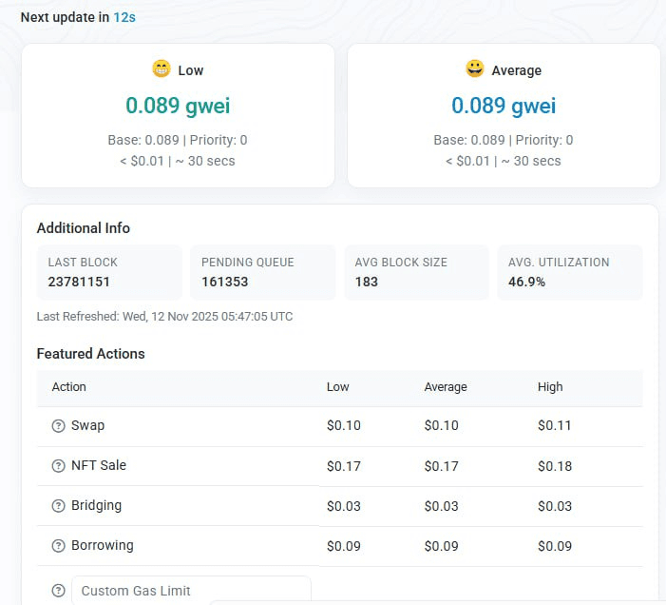Click the Low column header in Featured Actions
Screen dimensions: 666x605
point(338,387)
